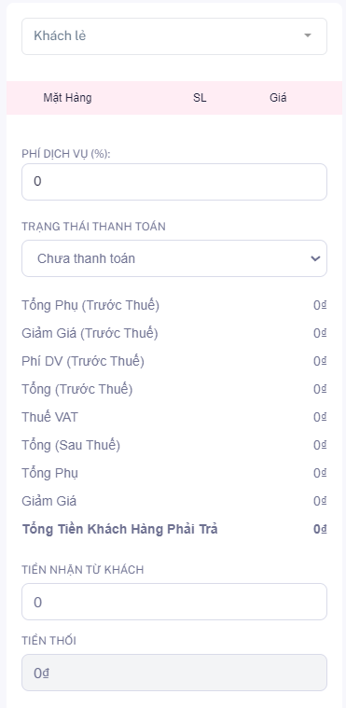This screenshot has width=346, height=708.
Task: Click the Tổng (Sau Thuế) row
Action: [x=173, y=446]
